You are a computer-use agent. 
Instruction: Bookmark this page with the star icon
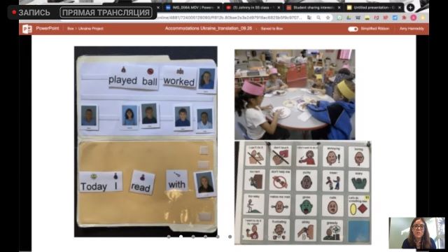click(x=328, y=17)
